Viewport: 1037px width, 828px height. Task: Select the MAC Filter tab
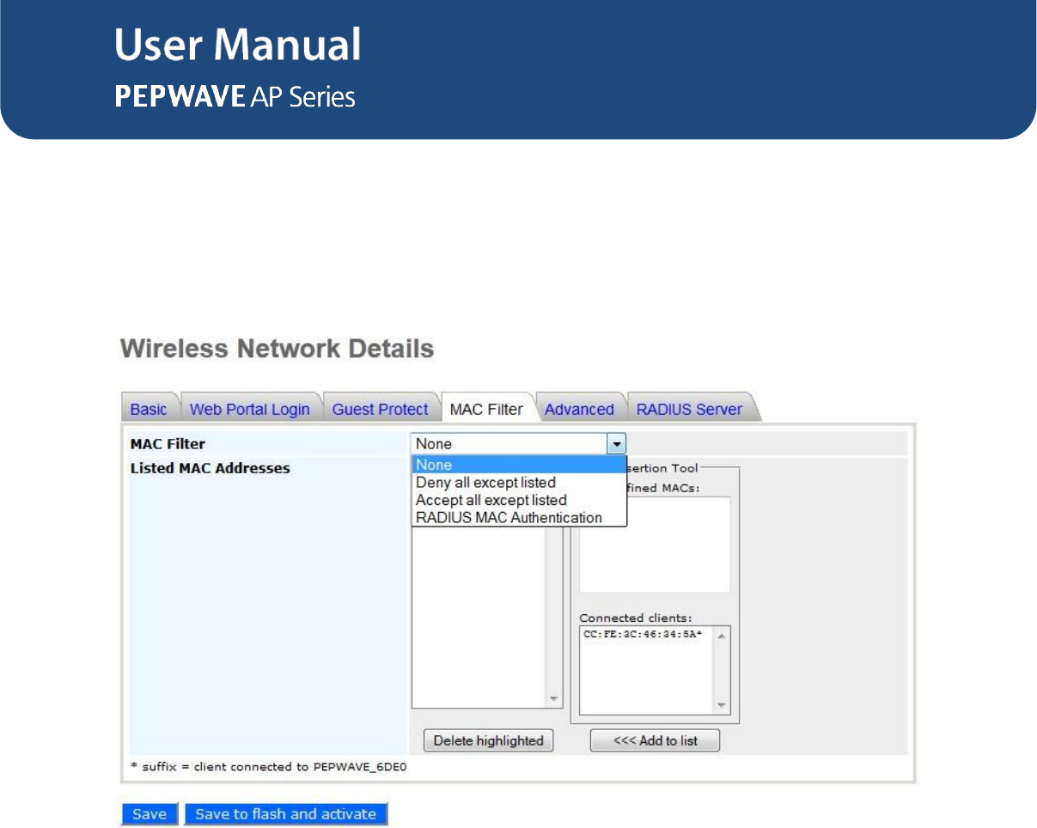point(486,409)
